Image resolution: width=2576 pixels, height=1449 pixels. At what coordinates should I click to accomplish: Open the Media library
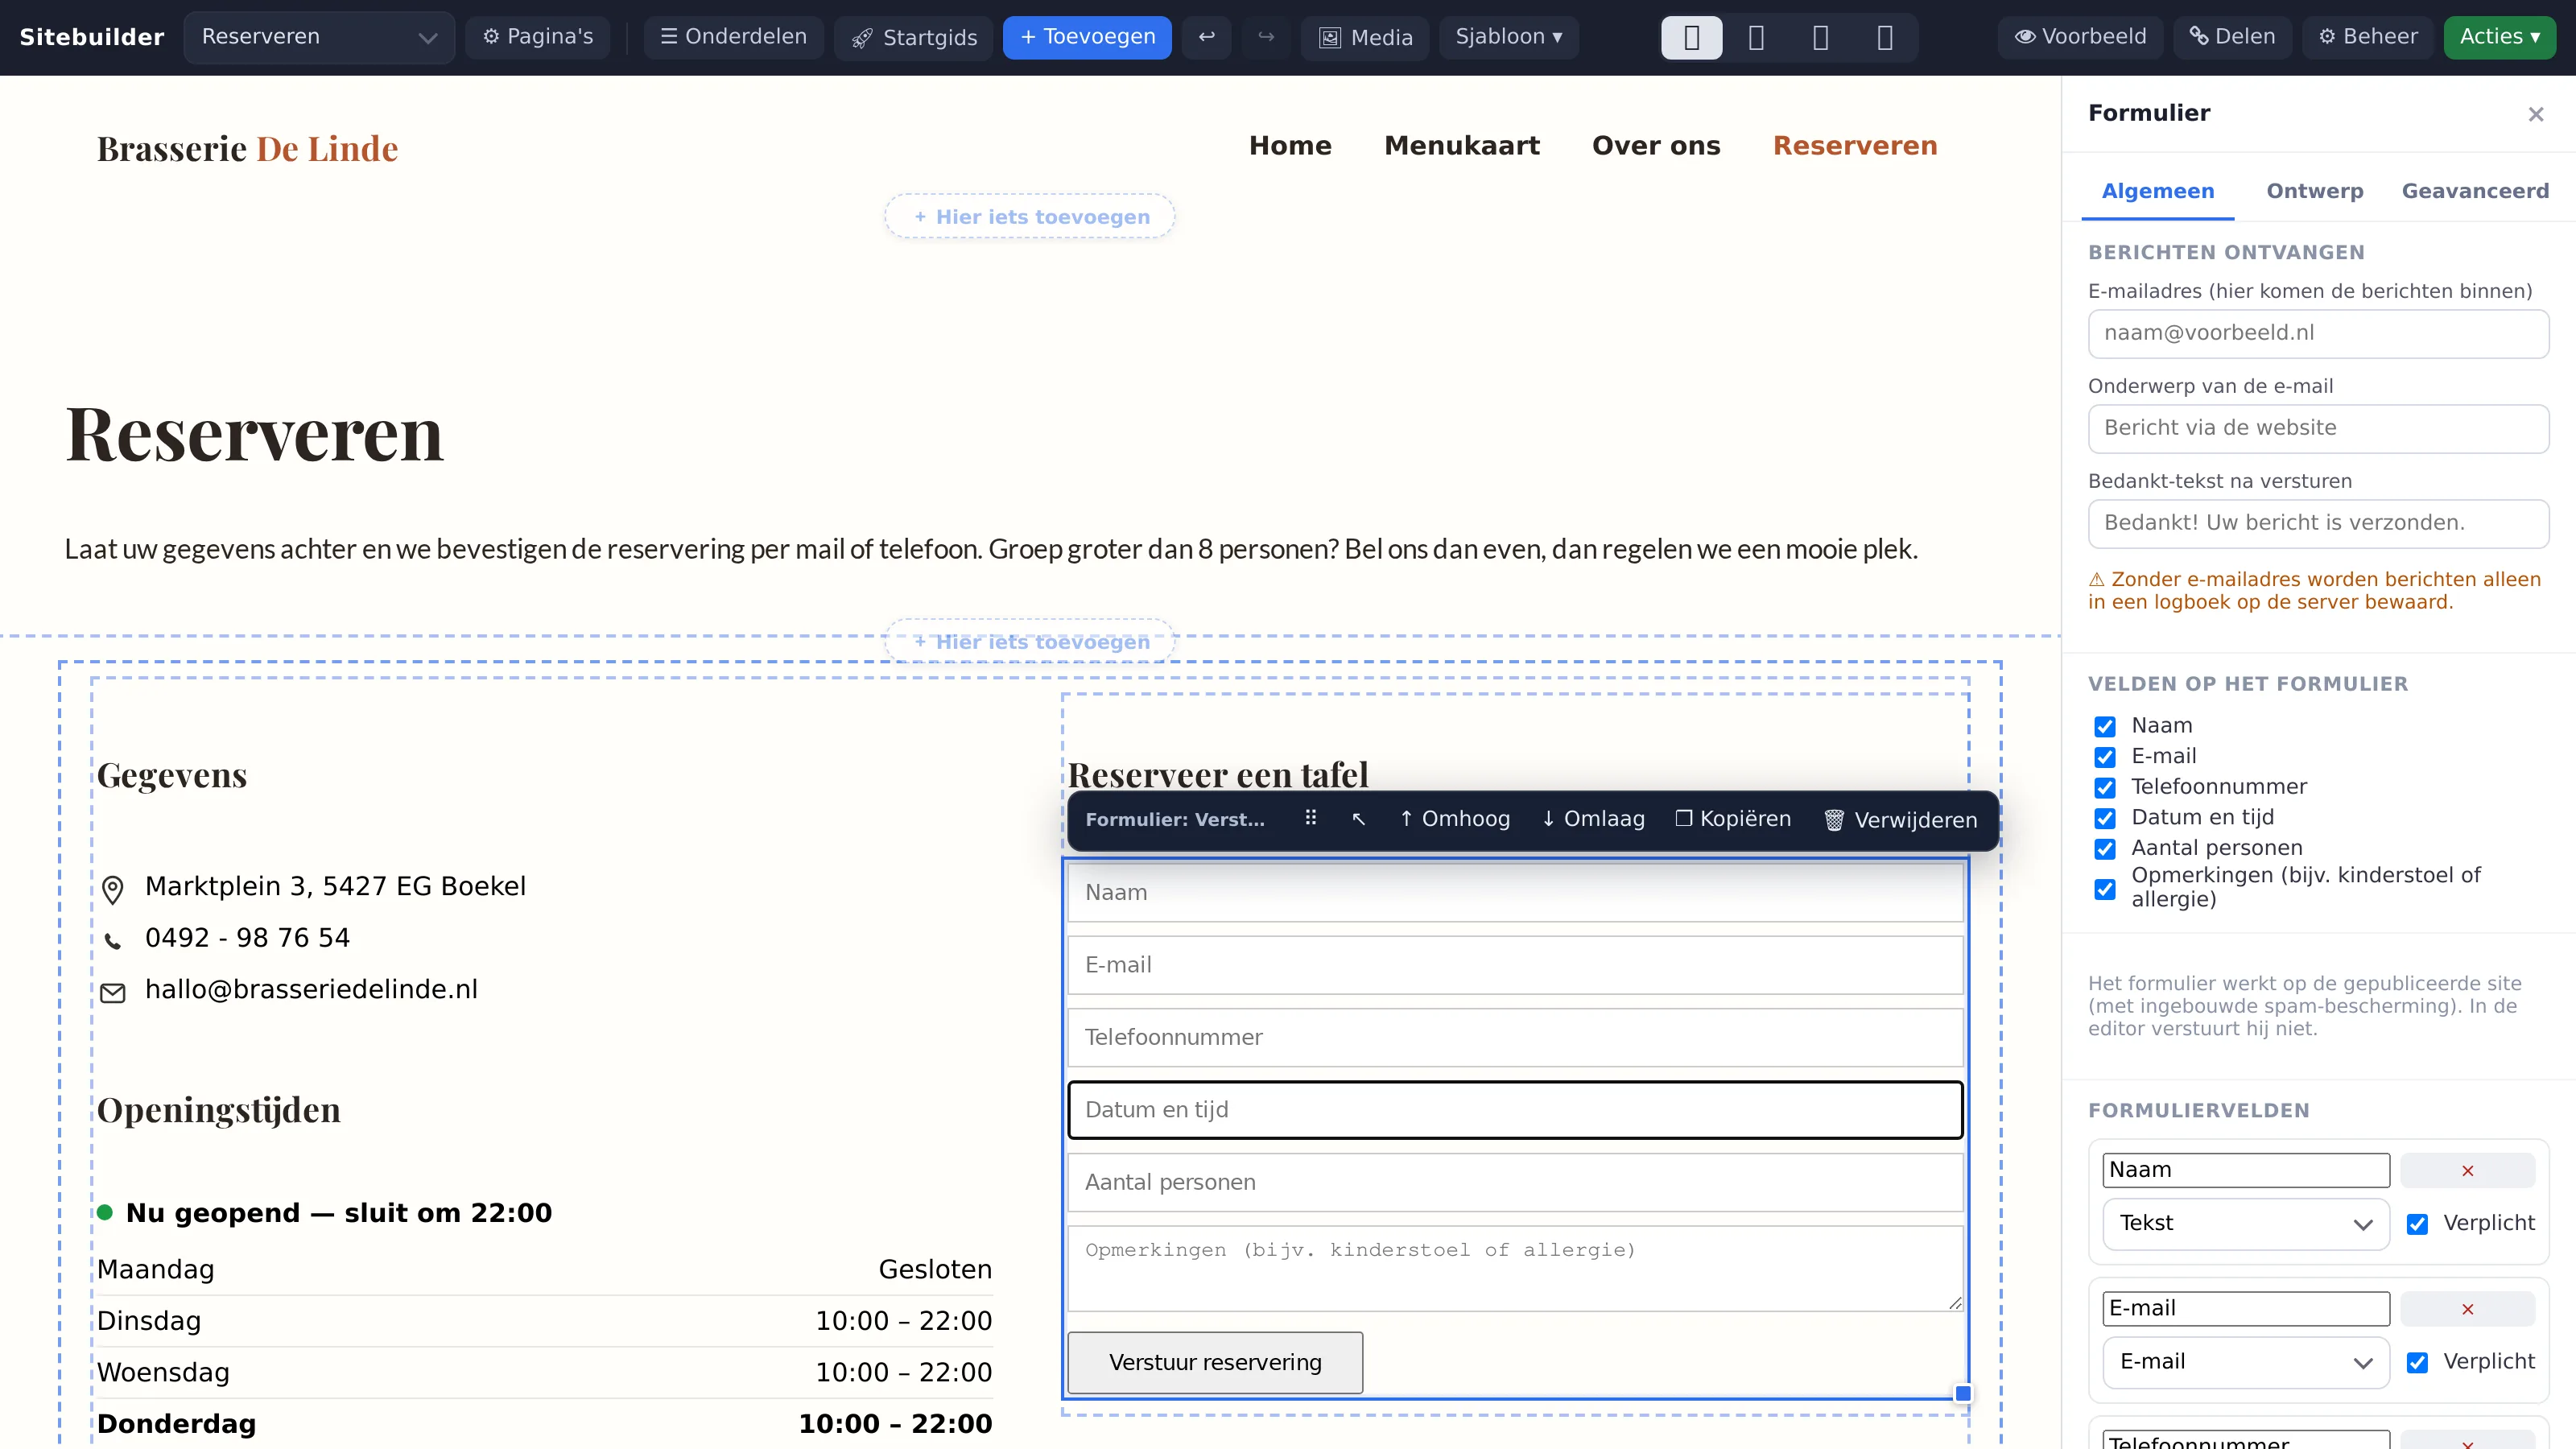(1365, 37)
